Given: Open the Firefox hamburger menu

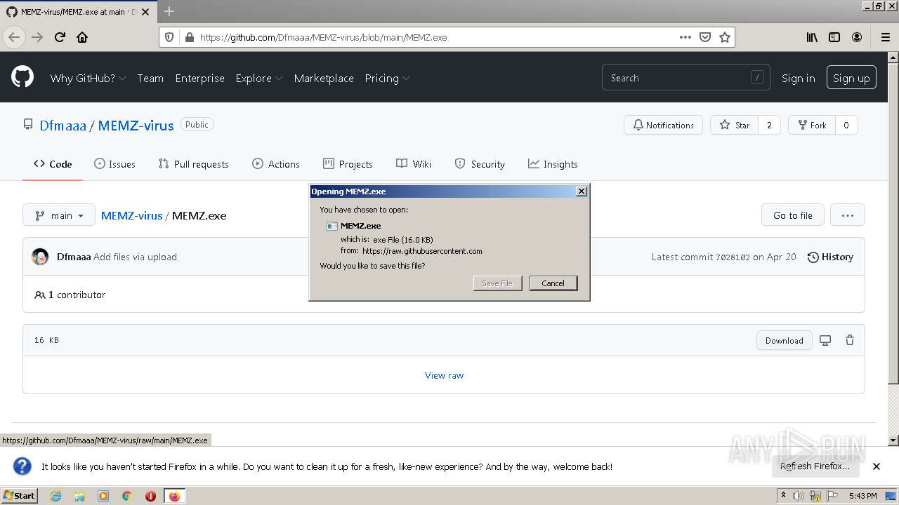Looking at the screenshot, I should coord(885,37).
